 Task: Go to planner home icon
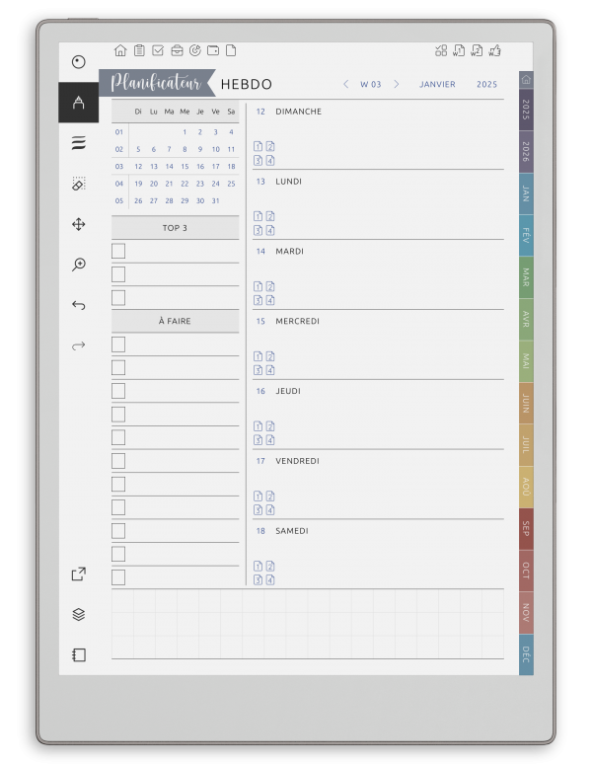point(120,50)
